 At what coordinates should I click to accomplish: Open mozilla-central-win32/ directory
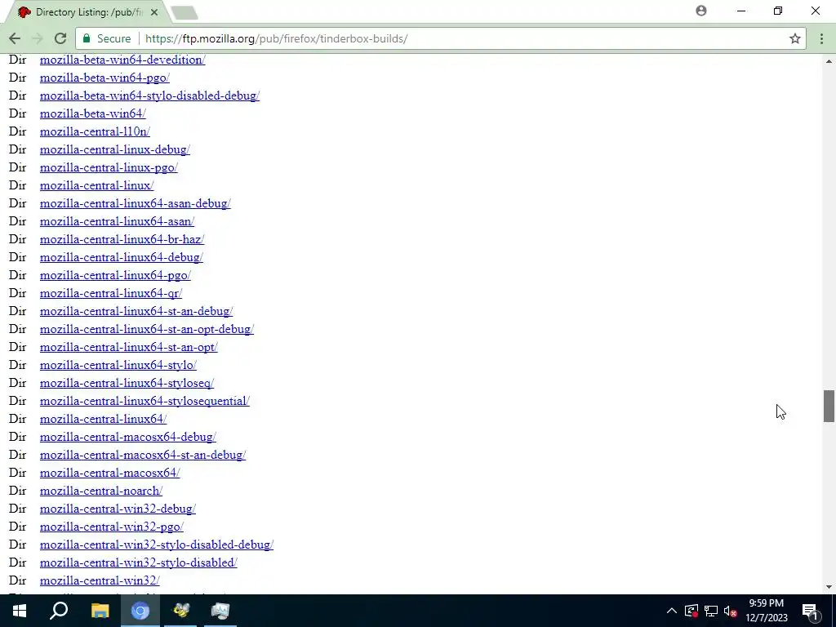[100, 580]
